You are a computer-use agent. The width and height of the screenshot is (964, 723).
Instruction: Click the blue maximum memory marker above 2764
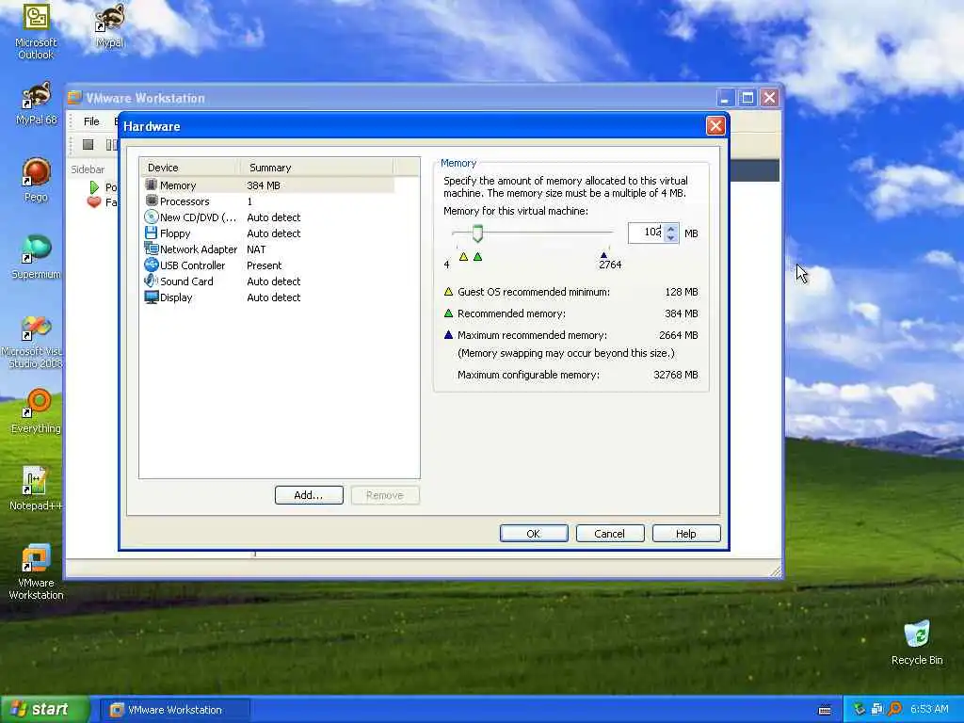(603, 254)
